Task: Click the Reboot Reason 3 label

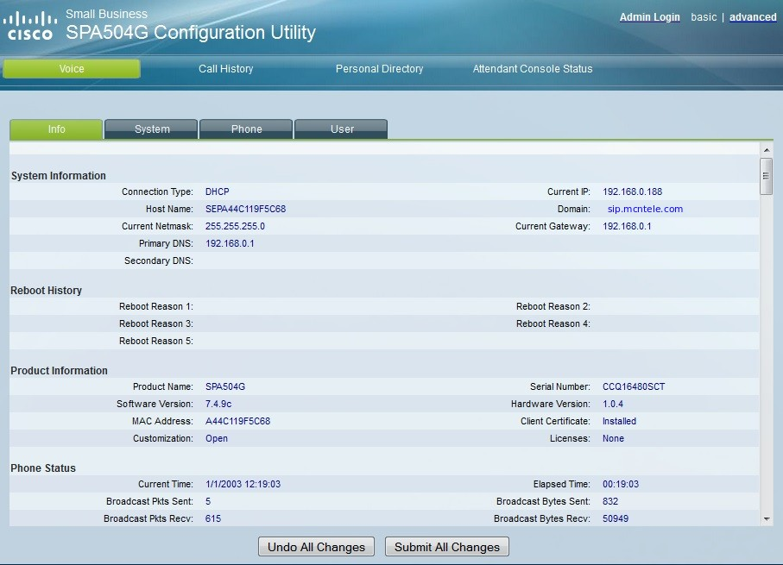Action: tap(155, 324)
